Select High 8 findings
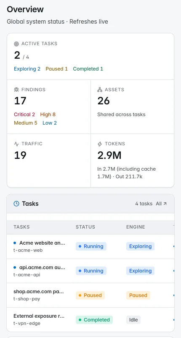 point(48,114)
